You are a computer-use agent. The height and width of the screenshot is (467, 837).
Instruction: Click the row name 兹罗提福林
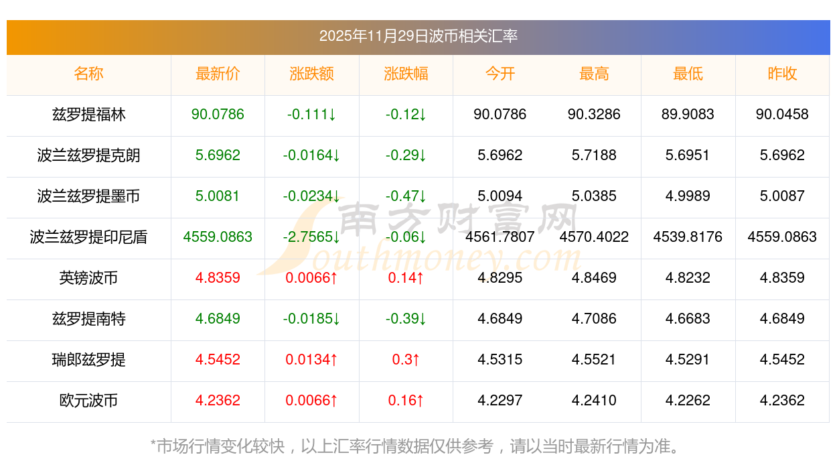(x=88, y=115)
